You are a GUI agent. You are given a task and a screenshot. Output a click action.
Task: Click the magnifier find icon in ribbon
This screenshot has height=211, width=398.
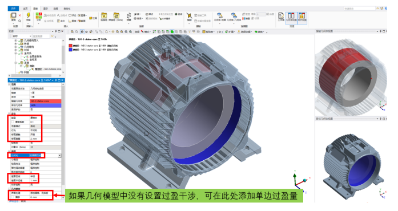[19, 21]
